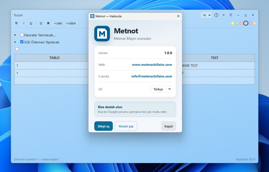Click 'Kaydedildi 03:13' status text

coord(246,159)
